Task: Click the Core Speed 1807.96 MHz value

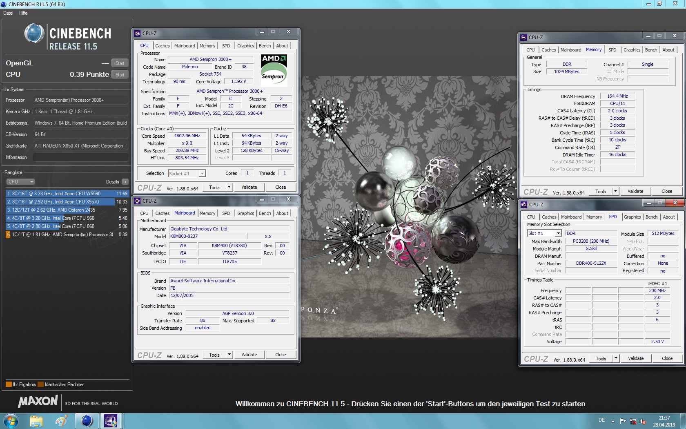Action: pyautogui.click(x=187, y=136)
